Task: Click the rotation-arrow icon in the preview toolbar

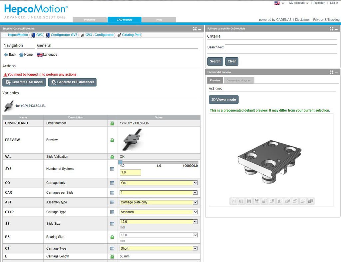Action: click(x=257, y=201)
